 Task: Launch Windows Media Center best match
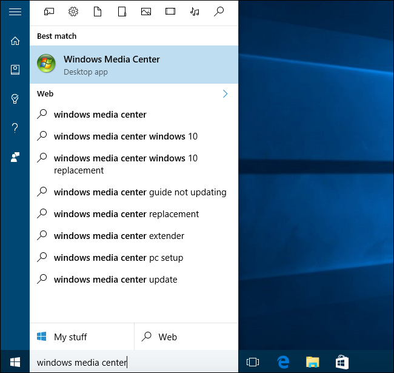134,65
